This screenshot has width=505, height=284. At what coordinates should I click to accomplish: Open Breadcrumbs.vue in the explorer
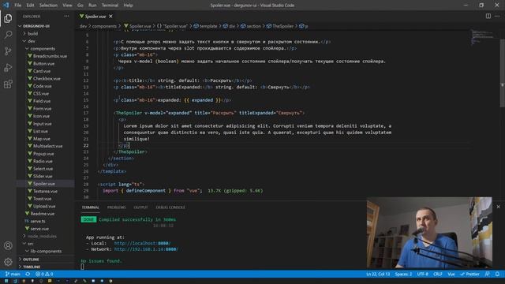(x=50, y=56)
